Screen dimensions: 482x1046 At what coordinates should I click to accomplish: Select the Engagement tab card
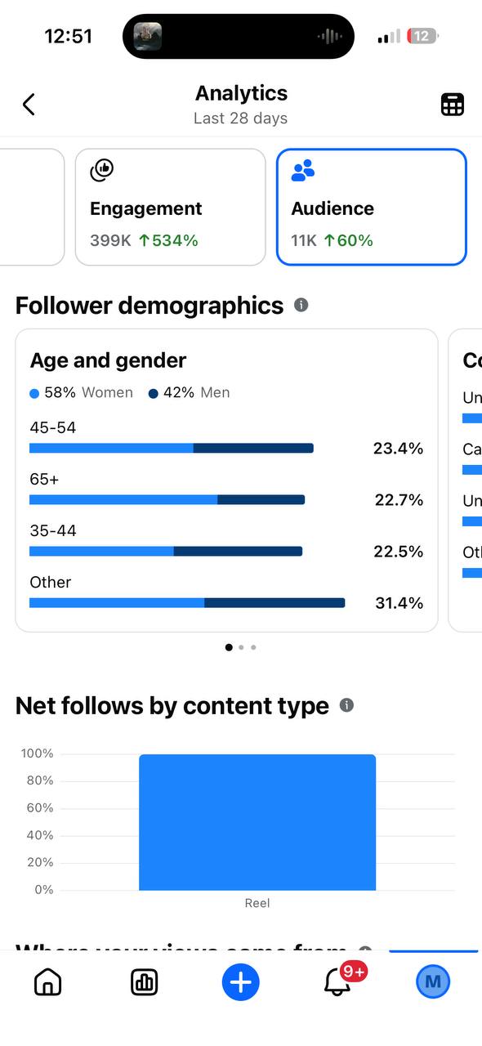point(171,207)
